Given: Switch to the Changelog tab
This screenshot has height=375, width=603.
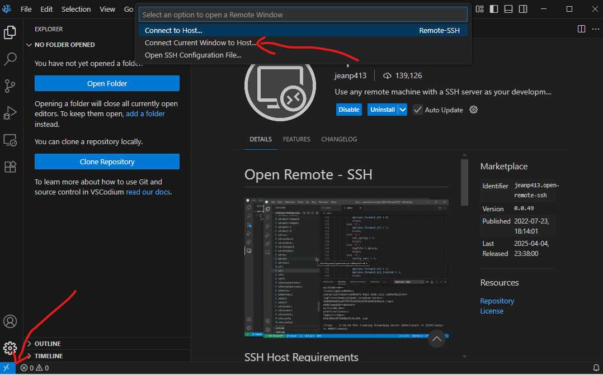Looking at the screenshot, I should coord(339,139).
